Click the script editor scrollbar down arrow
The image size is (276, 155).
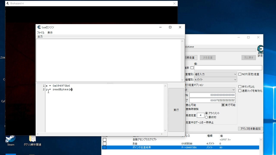click(x=165, y=130)
